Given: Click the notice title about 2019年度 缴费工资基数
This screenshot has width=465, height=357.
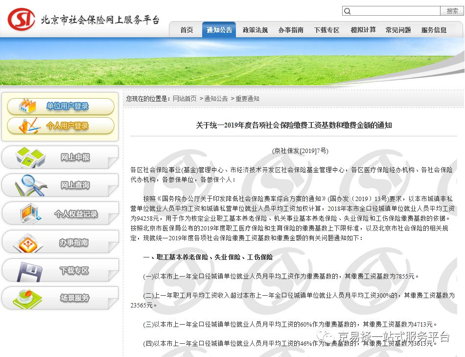Looking at the screenshot, I should pos(294,126).
